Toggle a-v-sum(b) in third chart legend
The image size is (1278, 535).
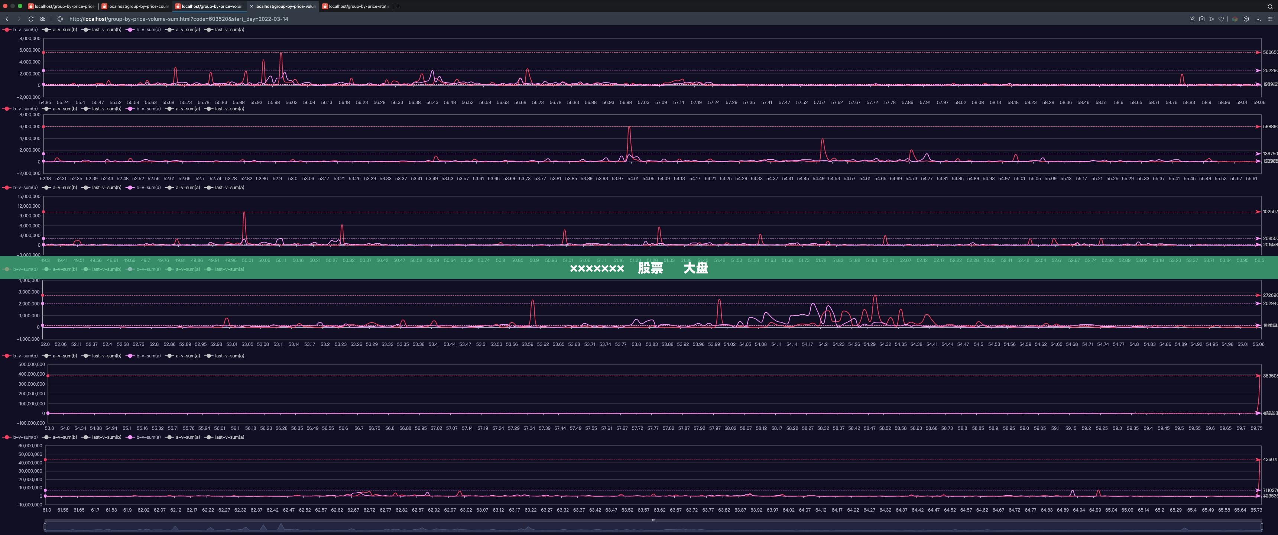tap(59, 188)
